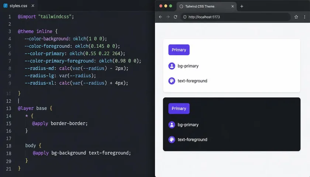
Task: Click the @import "tailwindcss" line
Action: click(x=46, y=17)
